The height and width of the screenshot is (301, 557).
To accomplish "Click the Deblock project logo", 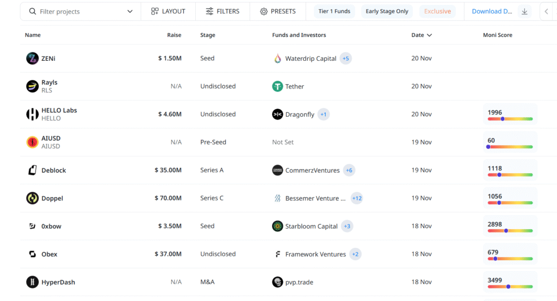I will [32, 171].
